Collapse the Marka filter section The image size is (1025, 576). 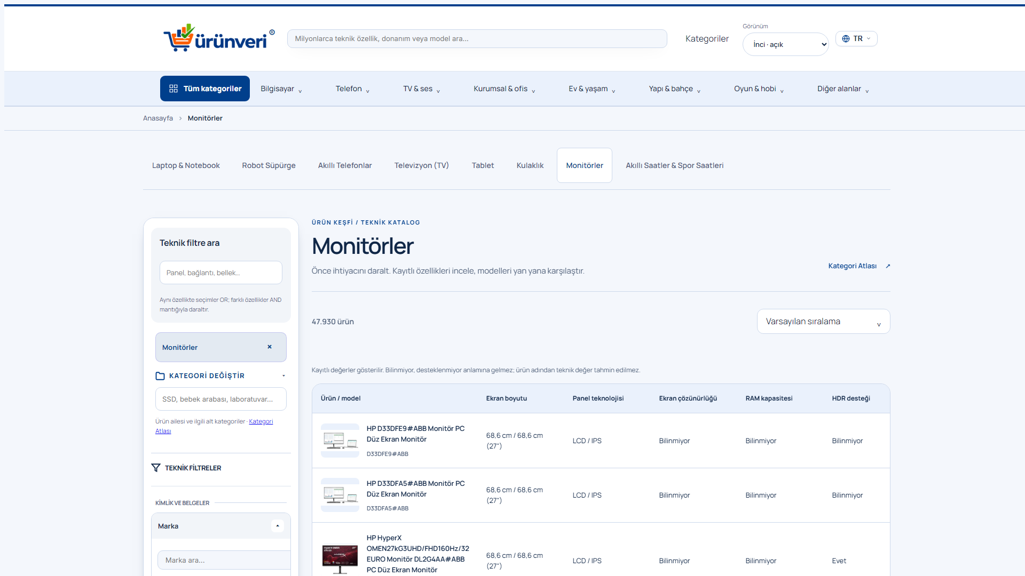point(278,526)
